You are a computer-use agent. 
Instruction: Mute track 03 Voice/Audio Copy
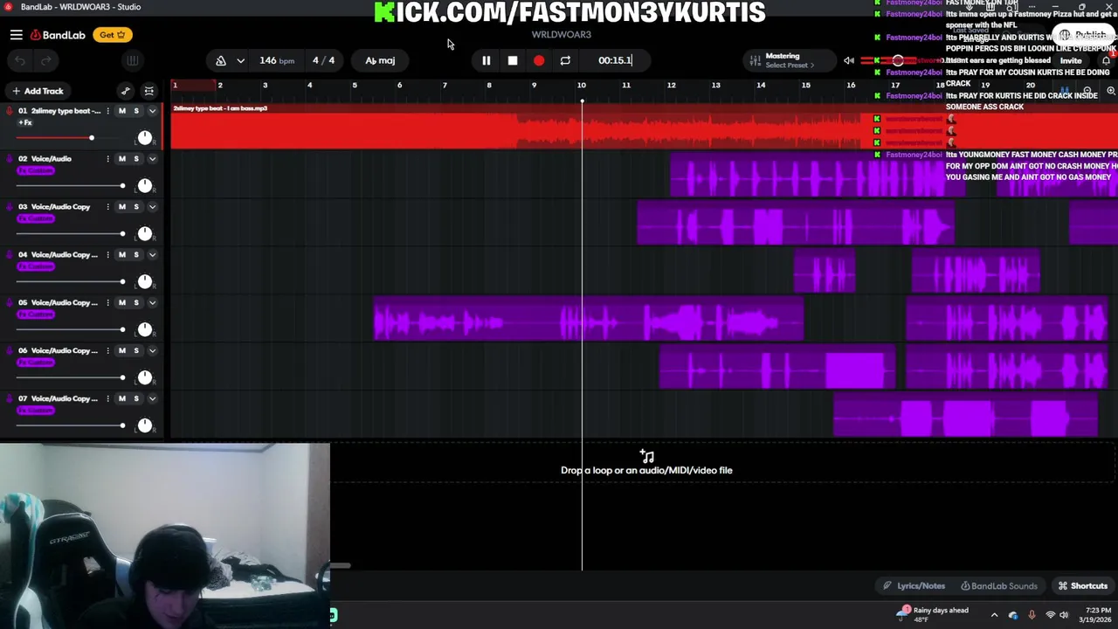122,207
